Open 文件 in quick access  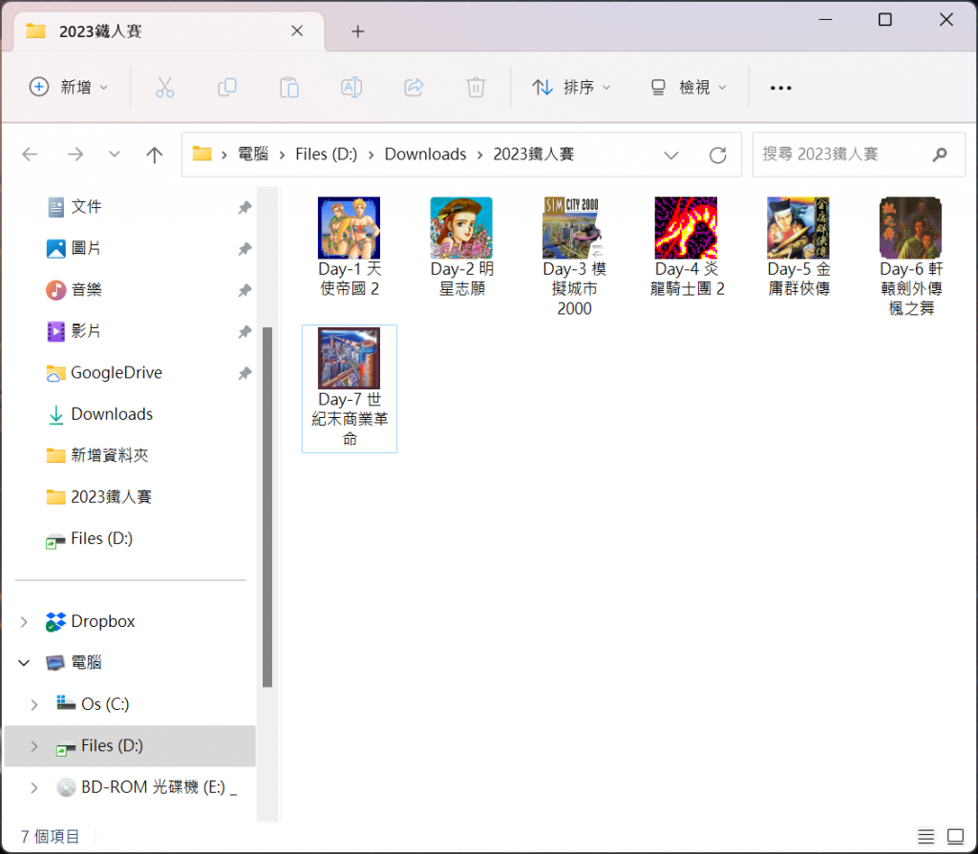click(86, 207)
